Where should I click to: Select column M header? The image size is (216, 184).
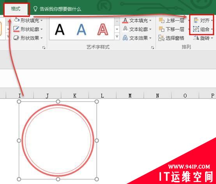tap(130, 96)
